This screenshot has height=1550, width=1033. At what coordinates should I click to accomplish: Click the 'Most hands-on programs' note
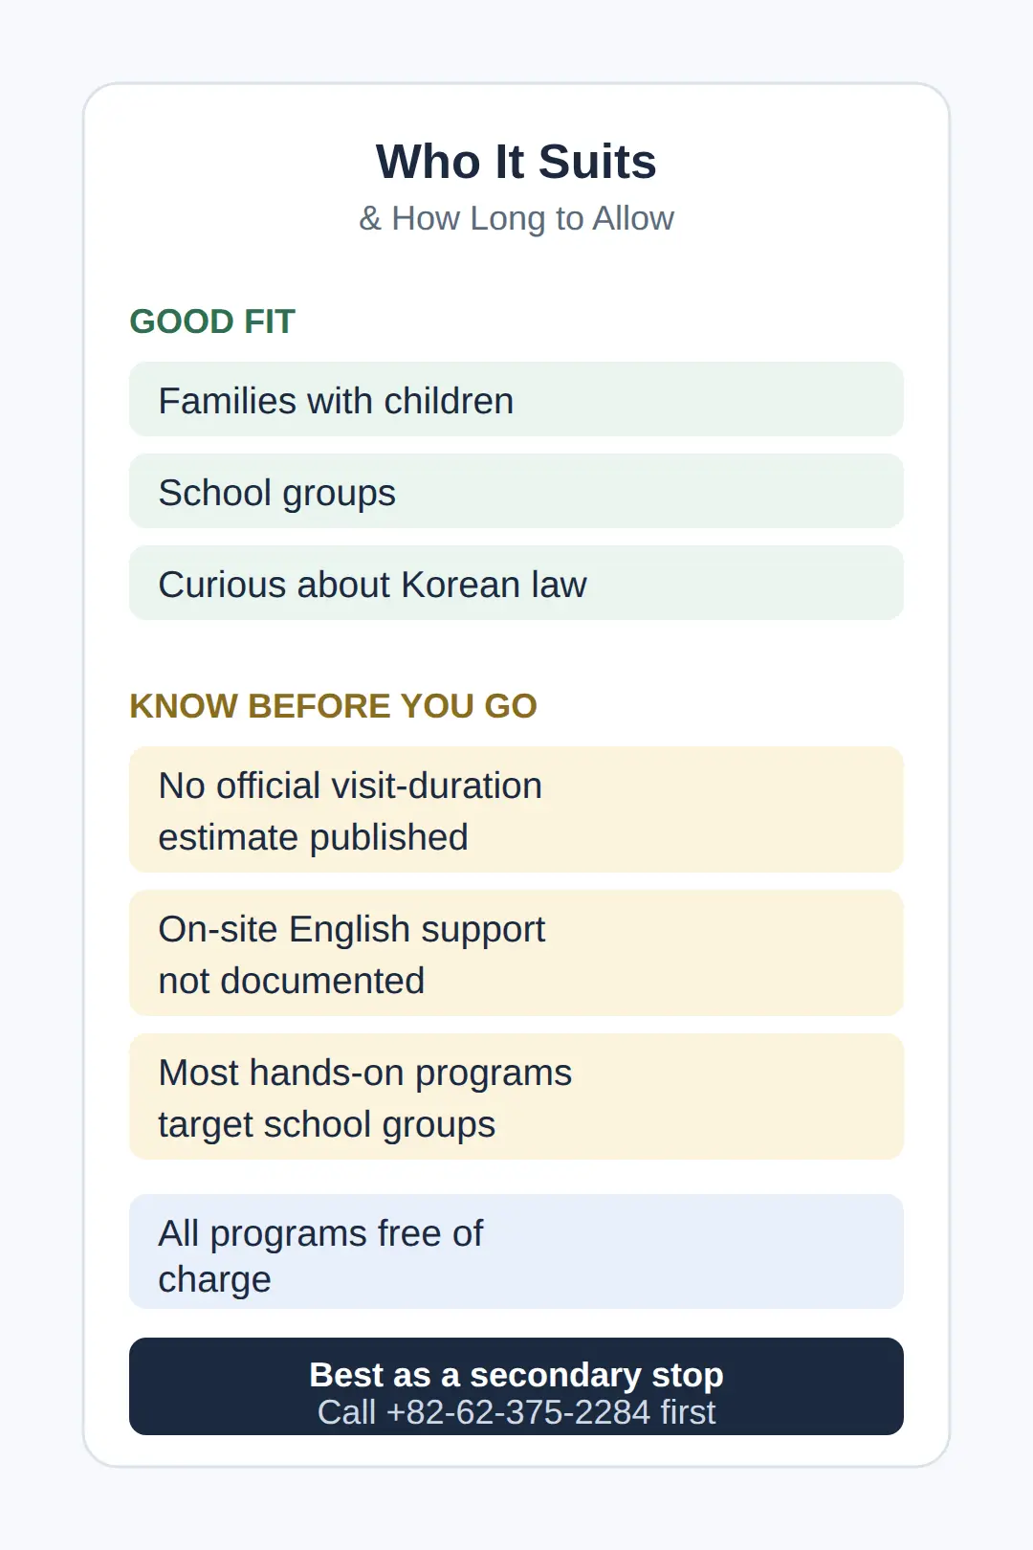[516, 1096]
